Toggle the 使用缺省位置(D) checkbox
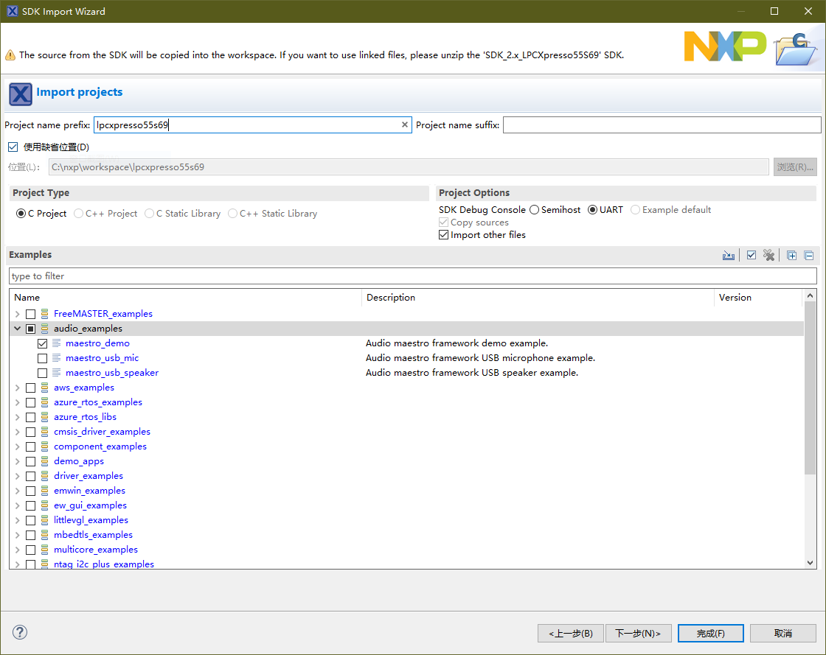The width and height of the screenshot is (826, 655). click(13, 147)
